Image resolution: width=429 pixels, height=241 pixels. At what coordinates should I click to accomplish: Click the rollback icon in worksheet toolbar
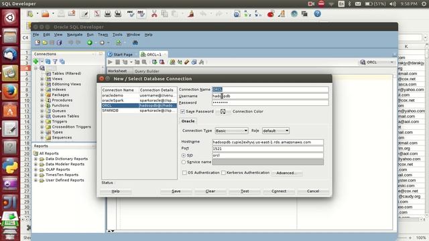(x=162, y=62)
